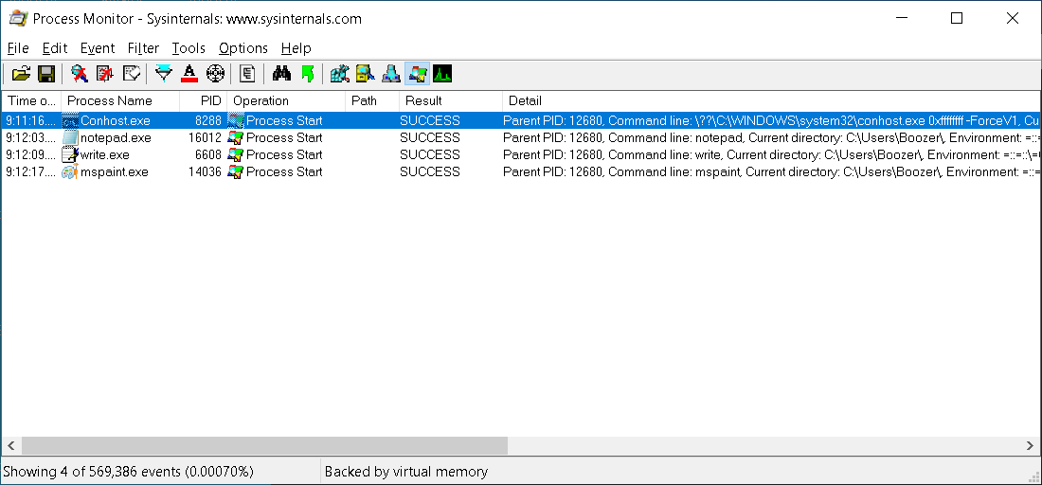Open the Highlight icon with red underline

[189, 74]
